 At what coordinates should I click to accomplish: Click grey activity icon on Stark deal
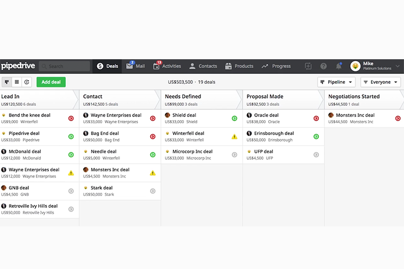(153, 191)
